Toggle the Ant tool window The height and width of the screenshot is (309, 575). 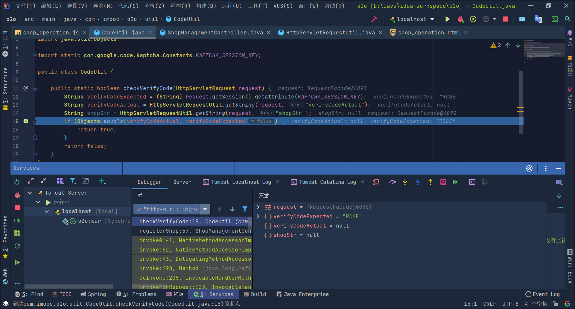click(570, 38)
